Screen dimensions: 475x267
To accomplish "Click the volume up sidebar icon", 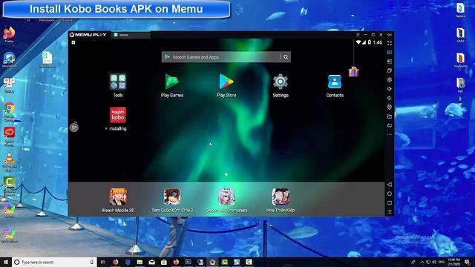I will (390, 89).
